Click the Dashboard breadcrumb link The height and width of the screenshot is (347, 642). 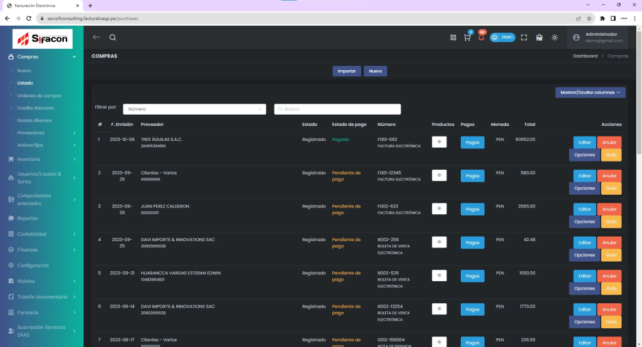(585, 56)
